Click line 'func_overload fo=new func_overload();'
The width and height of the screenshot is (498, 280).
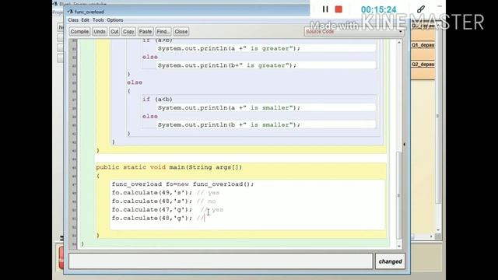tap(183, 184)
